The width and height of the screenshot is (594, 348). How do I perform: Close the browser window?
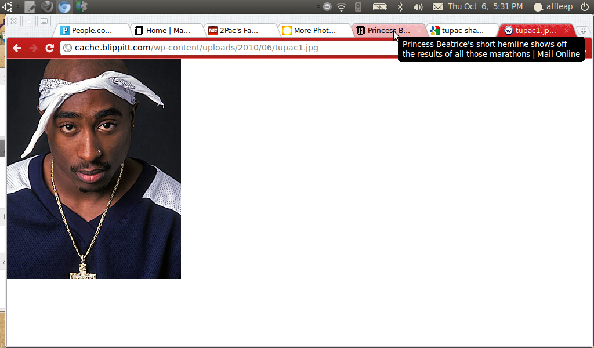(13, 21)
